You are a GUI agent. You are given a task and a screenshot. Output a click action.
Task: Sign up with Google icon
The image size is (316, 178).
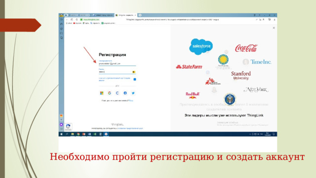[110, 93]
